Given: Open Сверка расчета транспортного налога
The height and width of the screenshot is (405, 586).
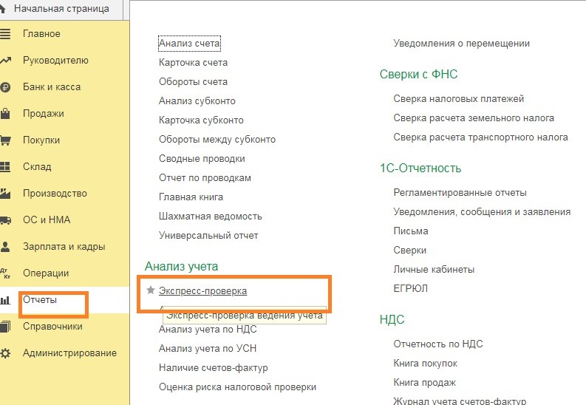Looking at the screenshot, I should 480,137.
